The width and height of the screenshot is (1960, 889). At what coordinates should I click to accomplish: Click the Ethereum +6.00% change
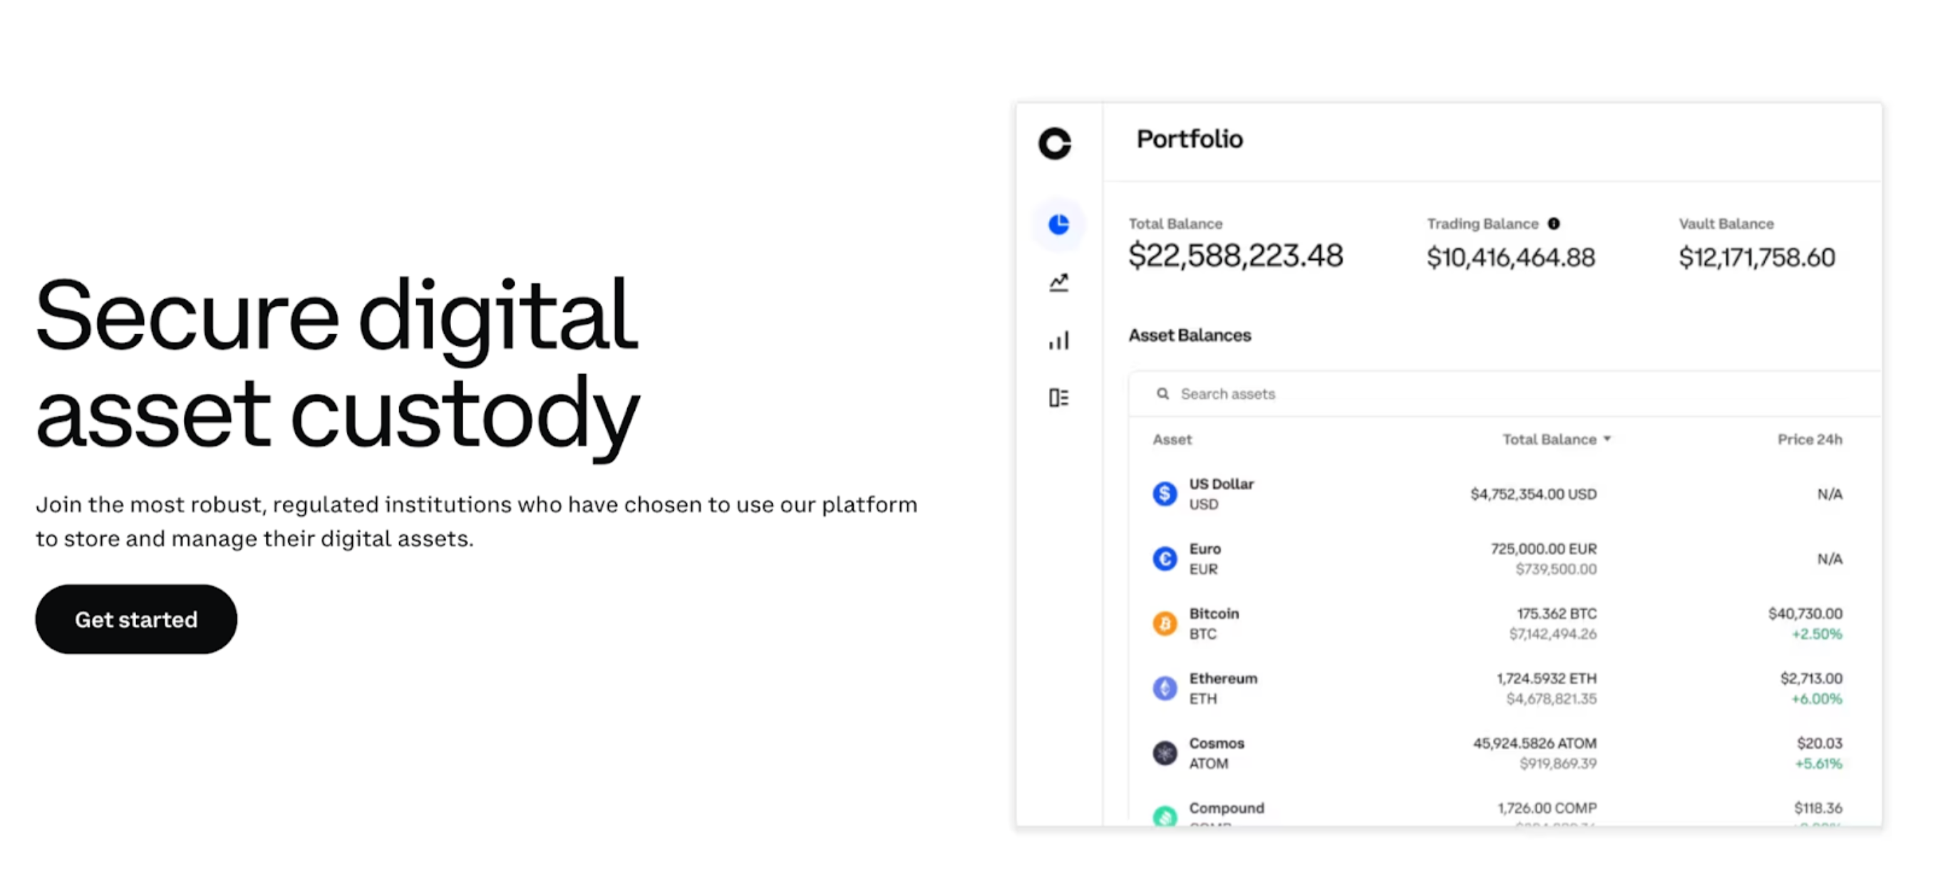[x=1817, y=698]
